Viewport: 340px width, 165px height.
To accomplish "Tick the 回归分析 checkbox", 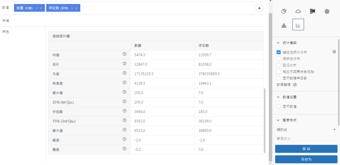I will point(279,65).
